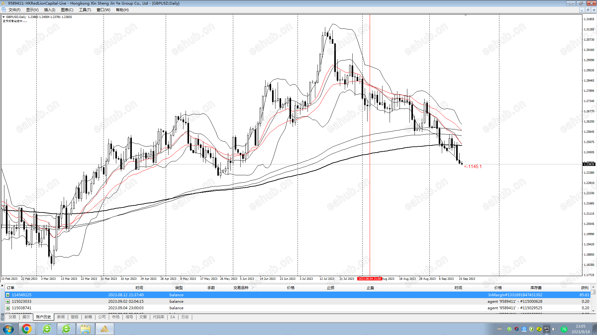597x335 pixels.
Task: Sort history by 订单 column header
Action: (11, 288)
